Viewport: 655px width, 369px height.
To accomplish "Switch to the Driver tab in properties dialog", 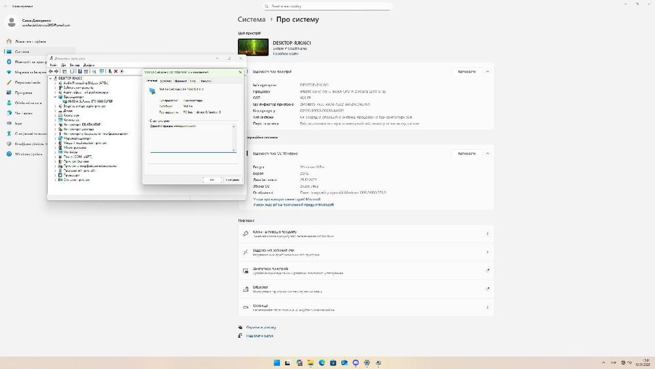I will pyautogui.click(x=166, y=81).
